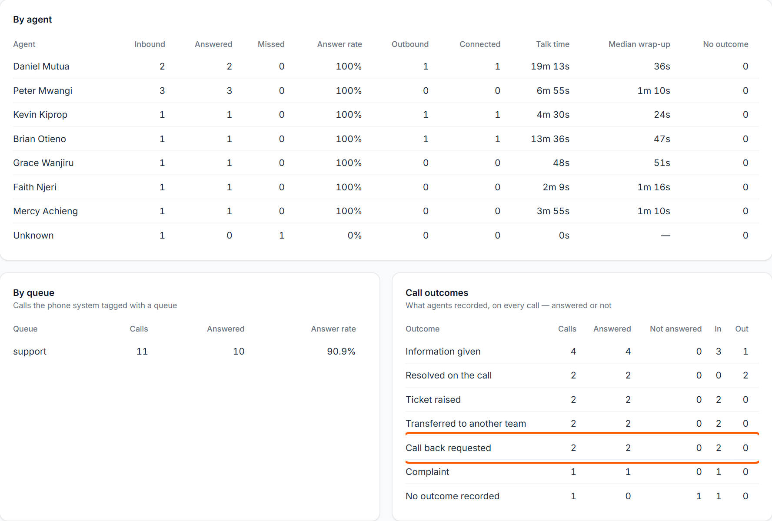Select the Peter Mwangi row name
Image resolution: width=772 pixels, height=521 pixels.
(43, 91)
